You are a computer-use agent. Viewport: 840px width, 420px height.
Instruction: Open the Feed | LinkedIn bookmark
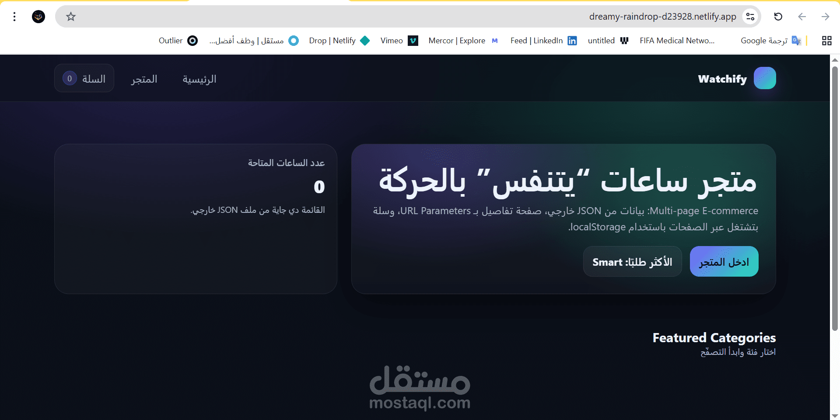coord(544,41)
